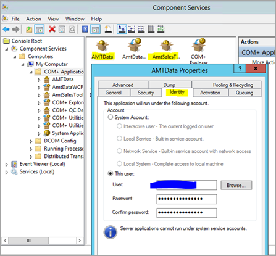Click the Confirm password input field
This screenshot has width=276, height=256.
[186, 213]
